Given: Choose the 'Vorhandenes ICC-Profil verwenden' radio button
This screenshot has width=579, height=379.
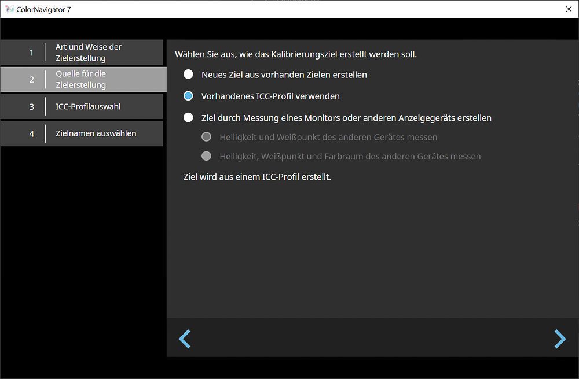Looking at the screenshot, I should point(188,96).
